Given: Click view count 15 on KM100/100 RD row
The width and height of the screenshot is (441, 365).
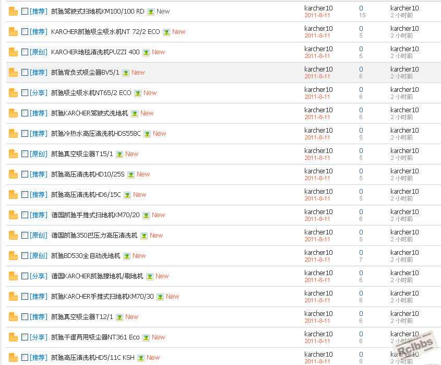Looking at the screenshot, I should click(362, 15).
